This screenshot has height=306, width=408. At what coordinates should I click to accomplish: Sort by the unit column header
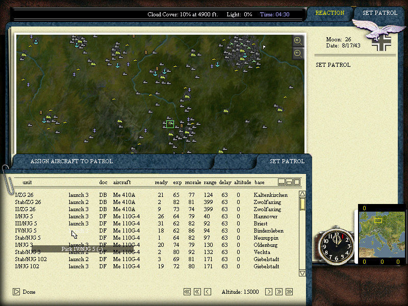27,183
